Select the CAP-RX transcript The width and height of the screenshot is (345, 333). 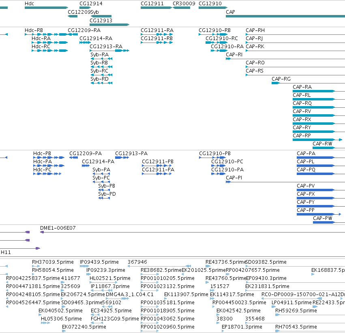tap(319, 124)
